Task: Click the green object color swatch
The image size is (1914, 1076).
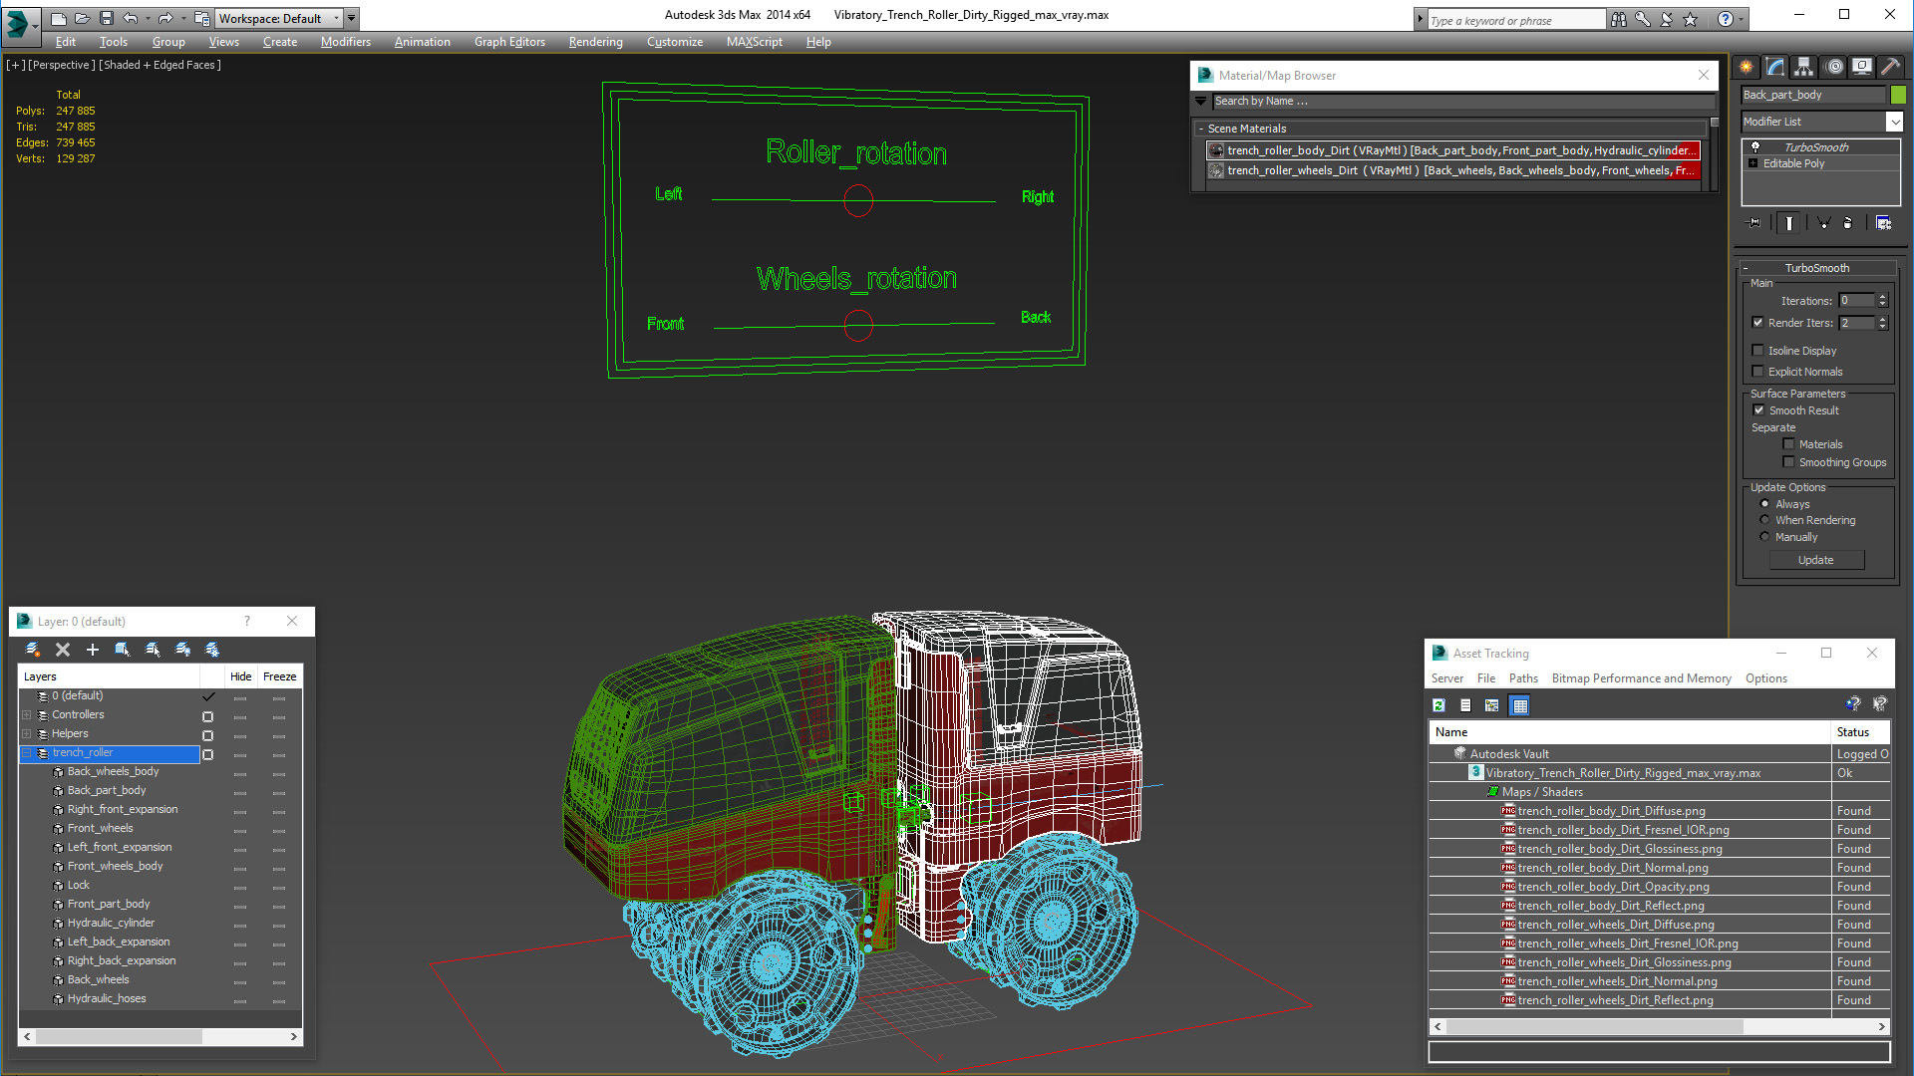Action: pos(1898,95)
